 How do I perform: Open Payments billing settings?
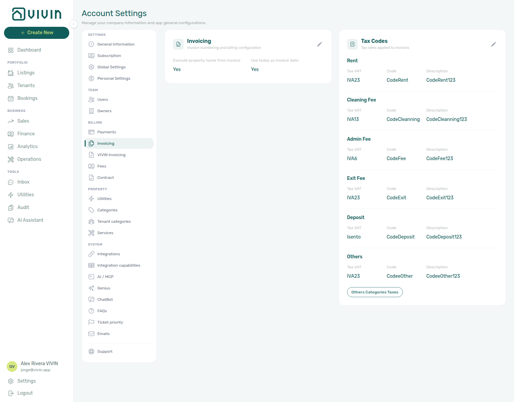[x=119, y=132]
